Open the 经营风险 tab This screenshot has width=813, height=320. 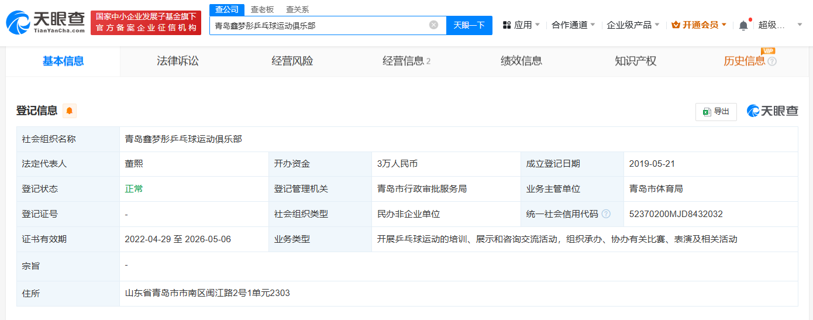pos(292,61)
